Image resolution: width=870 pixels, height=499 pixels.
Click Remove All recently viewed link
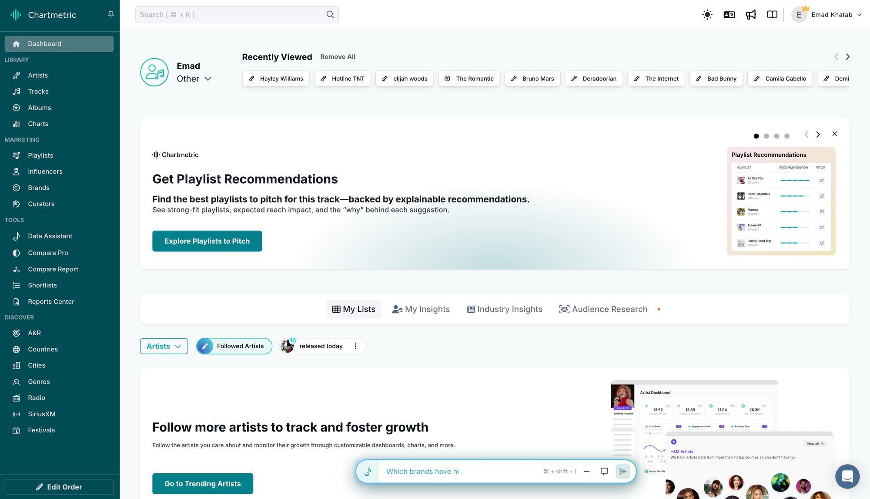(338, 57)
